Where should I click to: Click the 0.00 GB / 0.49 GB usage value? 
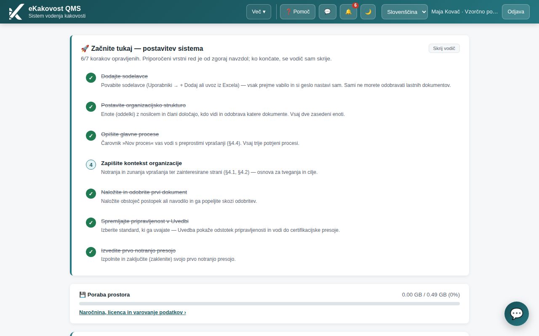click(x=431, y=295)
